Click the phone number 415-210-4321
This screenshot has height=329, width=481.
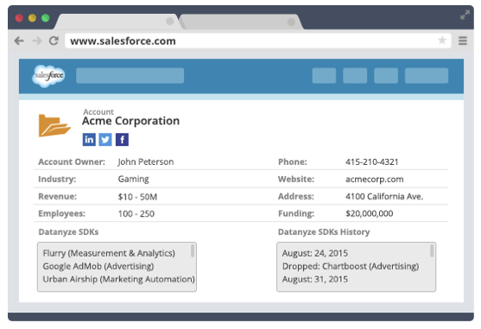[x=372, y=161]
